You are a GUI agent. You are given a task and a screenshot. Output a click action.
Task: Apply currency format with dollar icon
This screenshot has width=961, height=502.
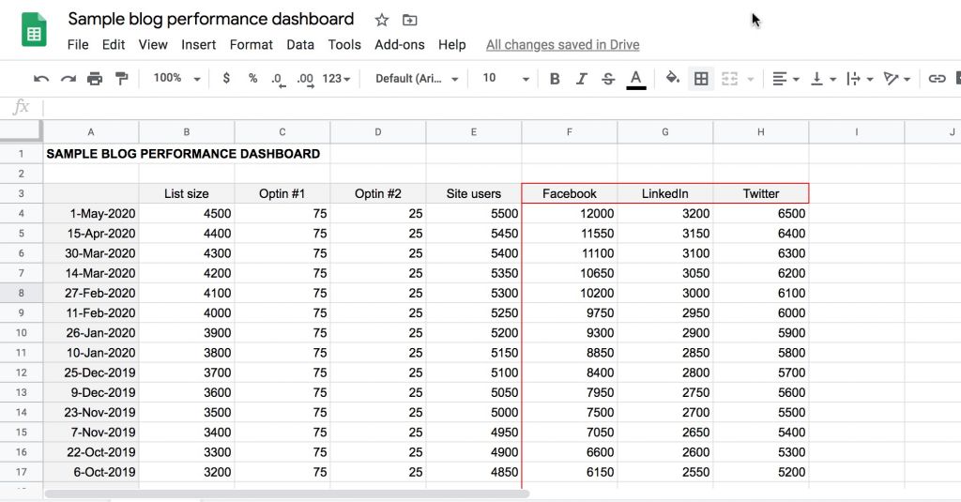point(227,79)
